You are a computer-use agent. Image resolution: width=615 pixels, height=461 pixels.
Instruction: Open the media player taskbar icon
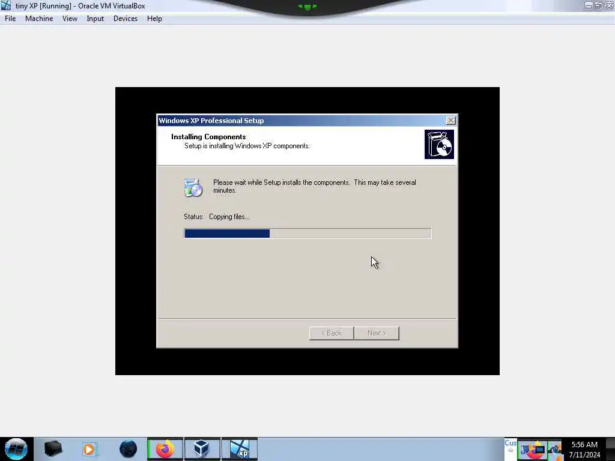(x=89, y=449)
